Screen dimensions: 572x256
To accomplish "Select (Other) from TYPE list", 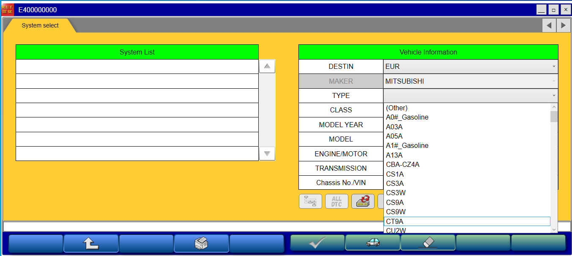I will point(467,108).
